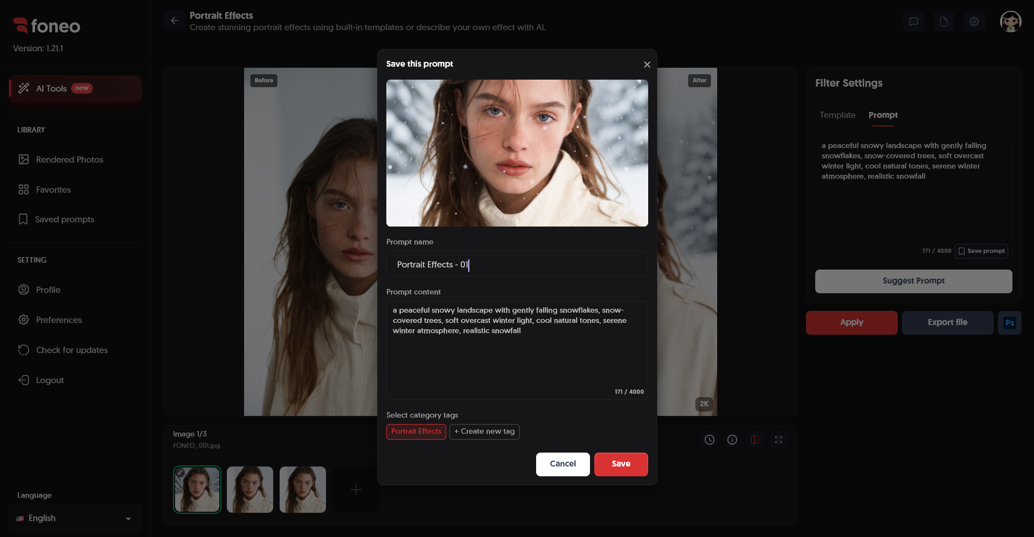Image resolution: width=1034 pixels, height=537 pixels.
Task: Click the preview image in dialog
Action: (x=517, y=153)
